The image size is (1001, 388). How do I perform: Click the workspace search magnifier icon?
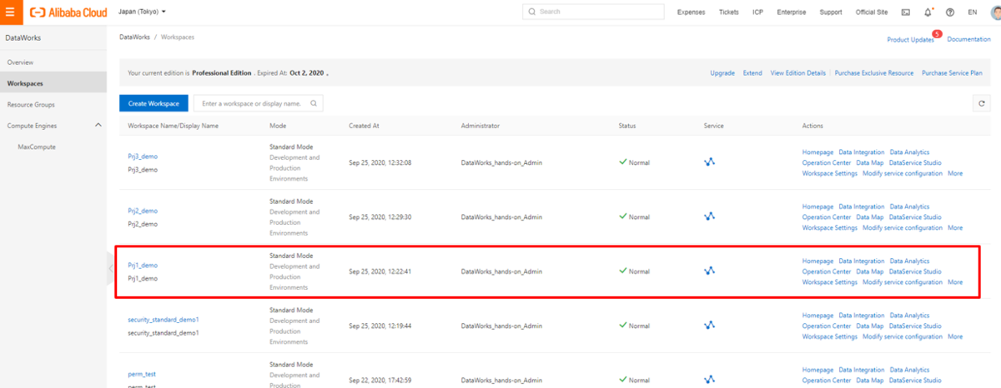click(314, 103)
